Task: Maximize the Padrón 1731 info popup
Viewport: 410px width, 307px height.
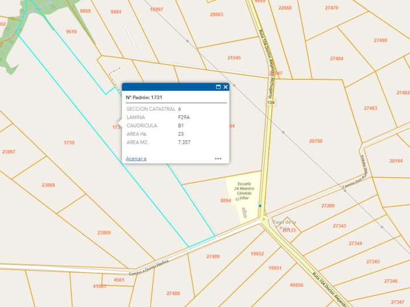Action: [x=218, y=87]
